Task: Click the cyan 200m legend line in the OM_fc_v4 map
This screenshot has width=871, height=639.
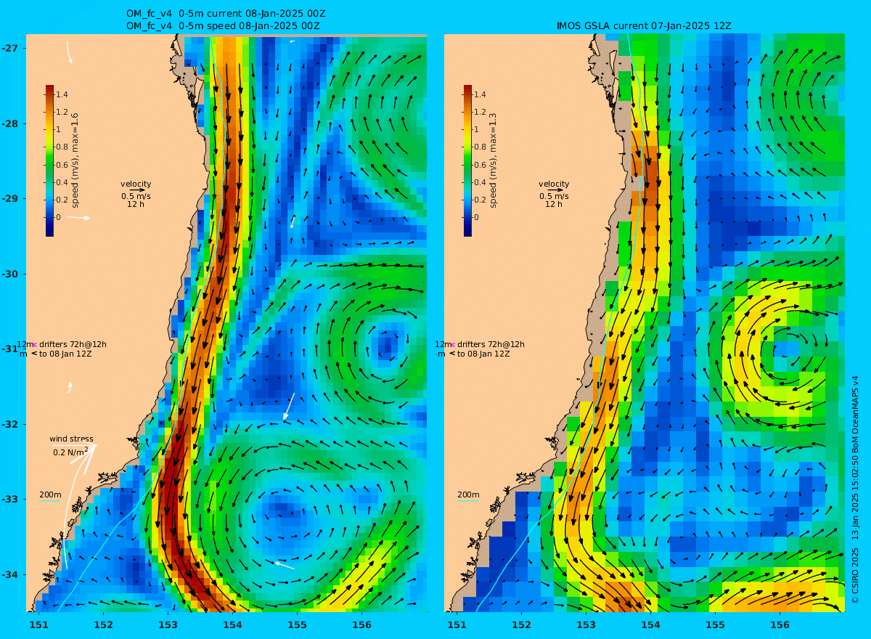Action: point(49,501)
